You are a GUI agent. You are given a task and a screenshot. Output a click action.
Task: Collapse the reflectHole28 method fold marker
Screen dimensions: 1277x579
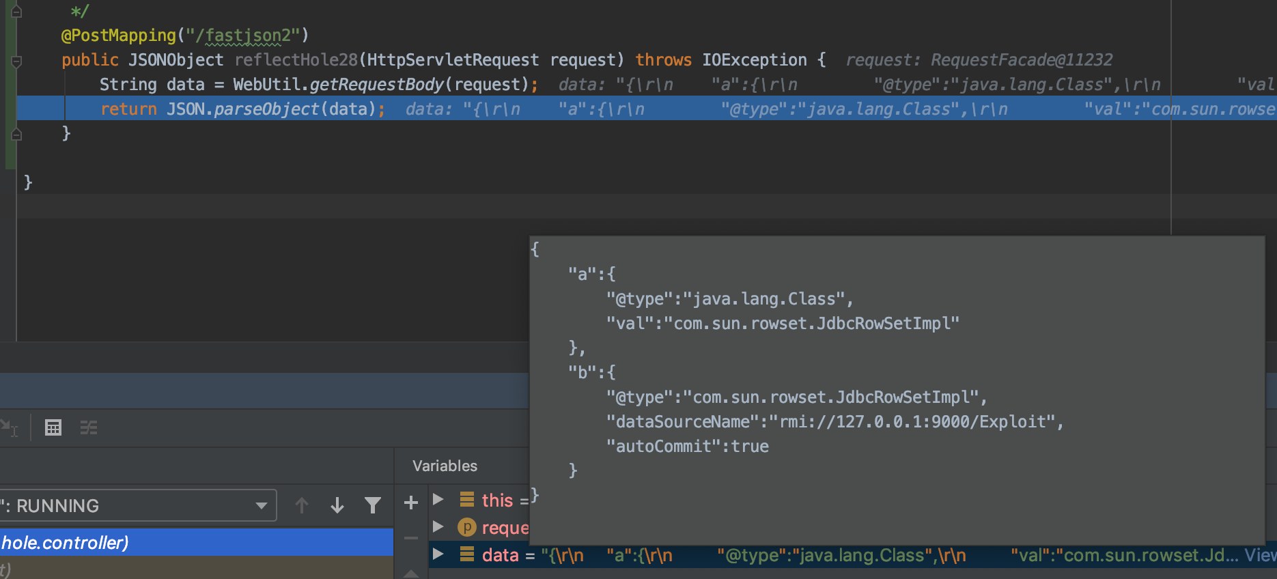[16, 61]
